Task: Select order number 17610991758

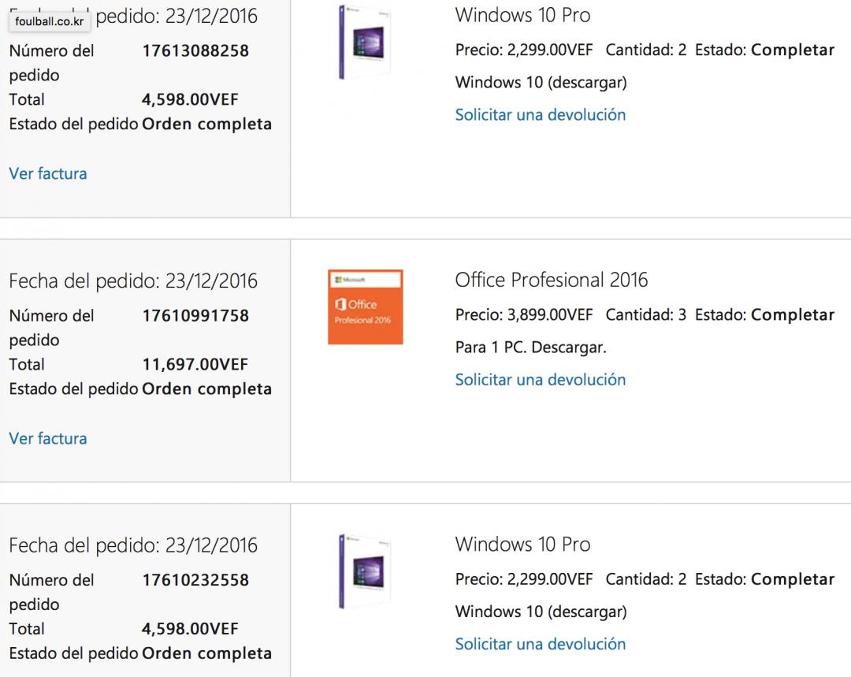Action: (195, 316)
